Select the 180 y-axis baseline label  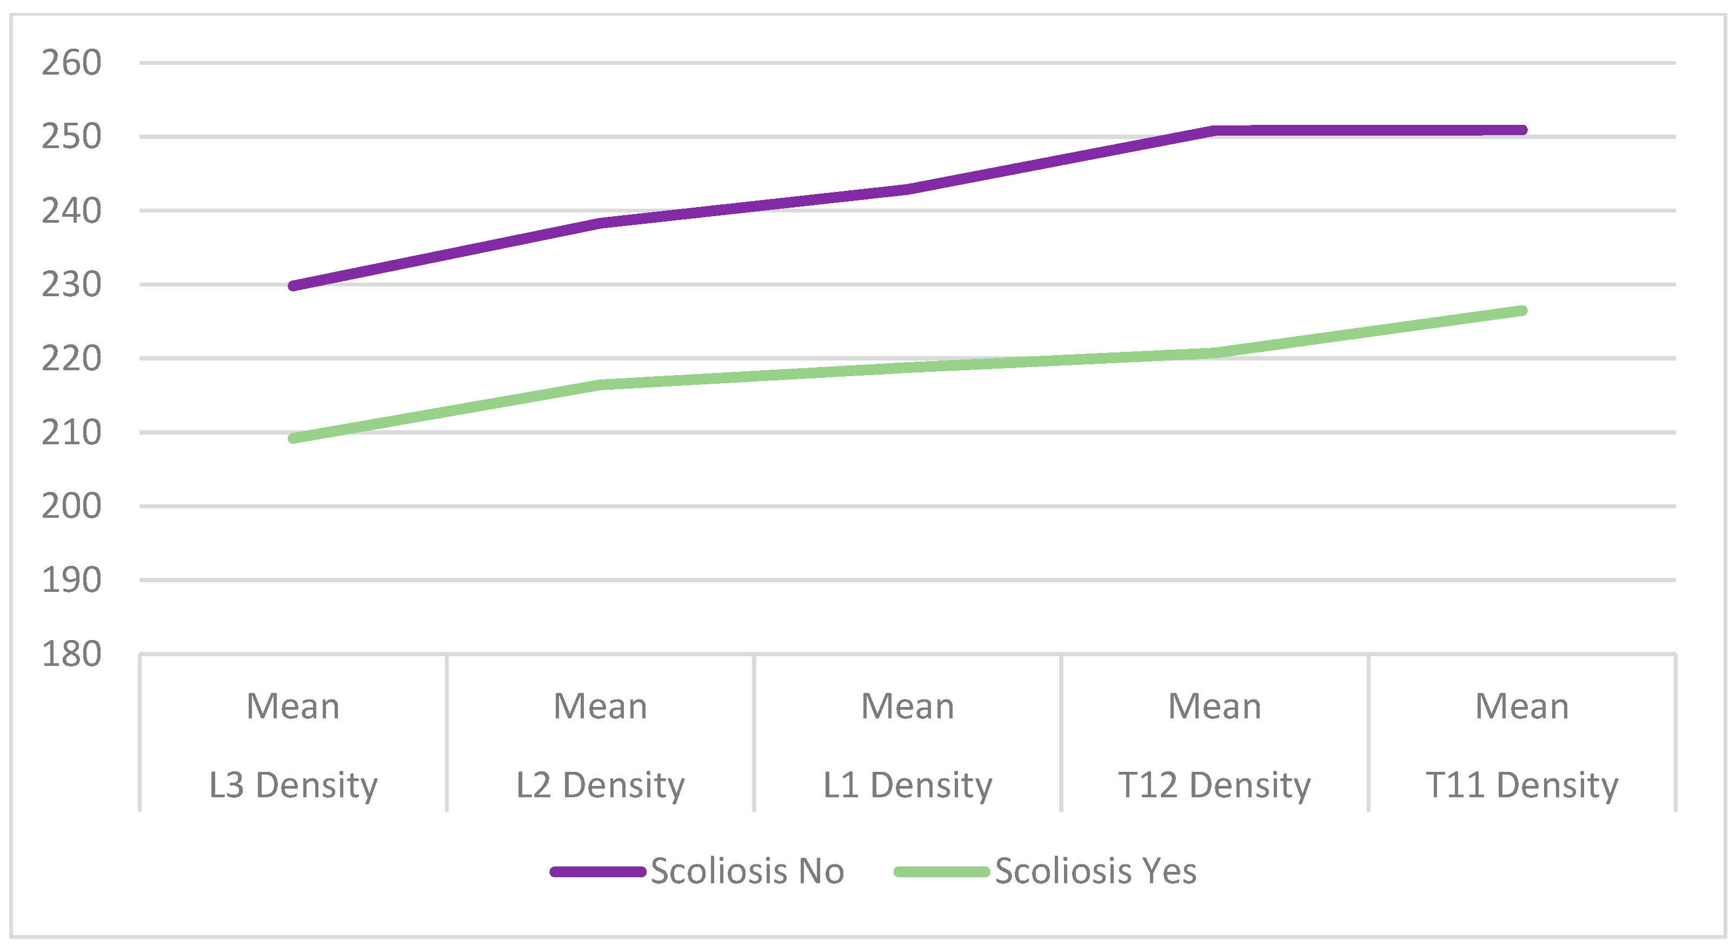71,653
